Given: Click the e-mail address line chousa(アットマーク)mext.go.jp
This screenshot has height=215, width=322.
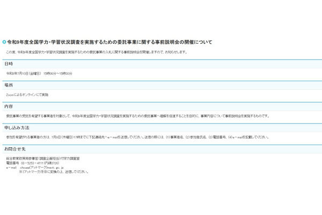Looking at the screenshot, I should pos(35,168).
